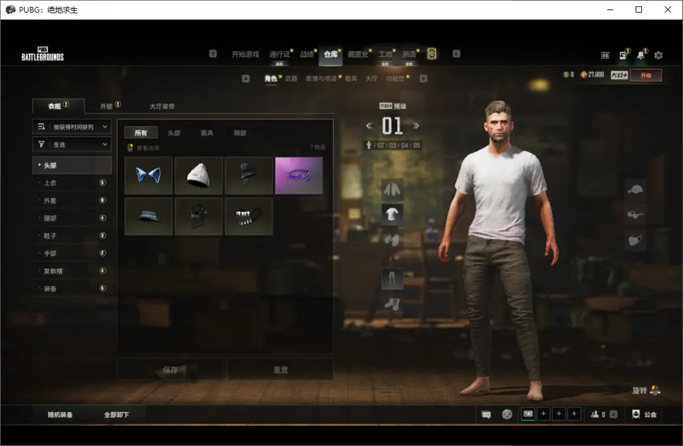Image resolution: width=683 pixels, height=446 pixels.
Task: Open the 按获得时间排列 sort dropdown
Action: 72,127
